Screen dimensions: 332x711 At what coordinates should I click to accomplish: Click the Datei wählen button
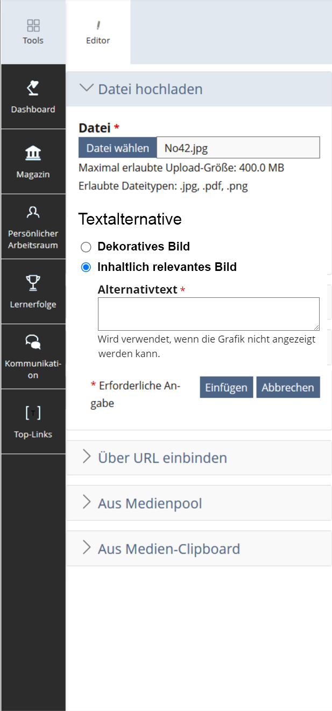click(x=117, y=147)
